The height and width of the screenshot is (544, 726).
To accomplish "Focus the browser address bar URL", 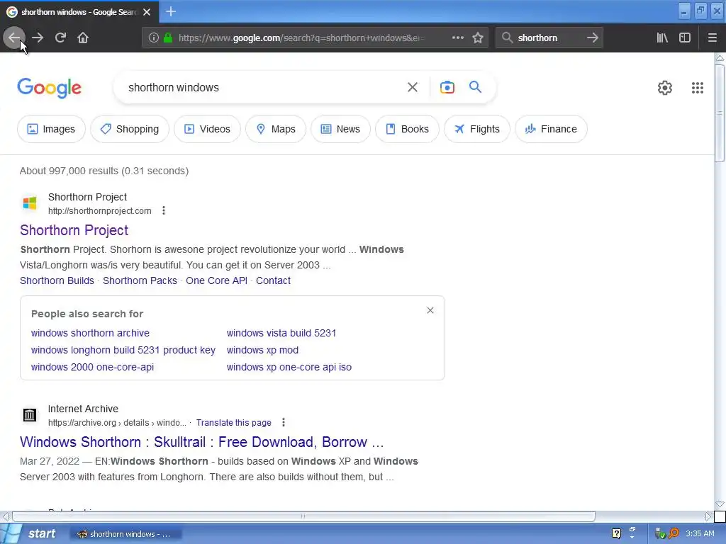I will (x=301, y=38).
